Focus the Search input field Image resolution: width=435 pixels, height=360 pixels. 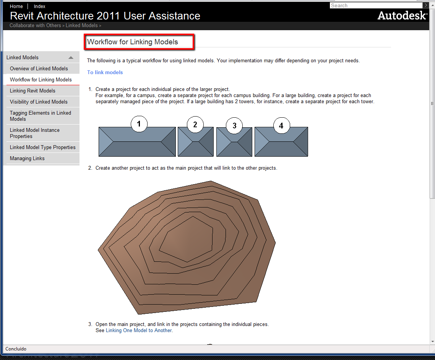(376, 6)
